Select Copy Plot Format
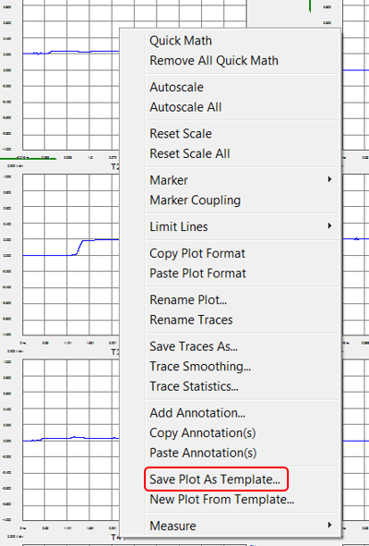This screenshot has height=546, width=369. click(x=197, y=253)
